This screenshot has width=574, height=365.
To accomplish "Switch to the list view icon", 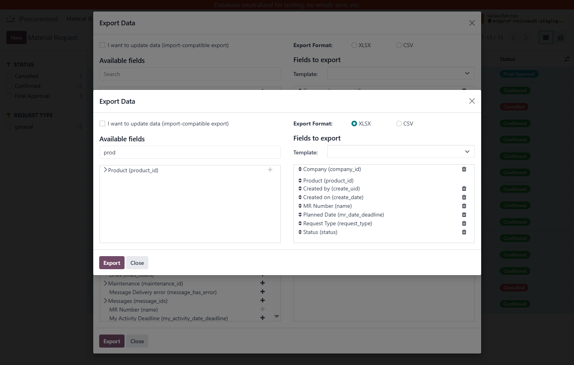I will click(546, 38).
